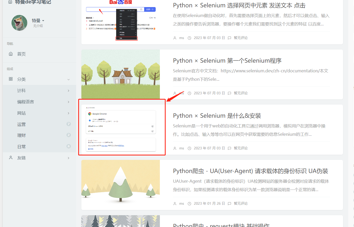Click the date on 第一个Selenium程序 post
This screenshot has width=354, height=227.
tap(209, 93)
